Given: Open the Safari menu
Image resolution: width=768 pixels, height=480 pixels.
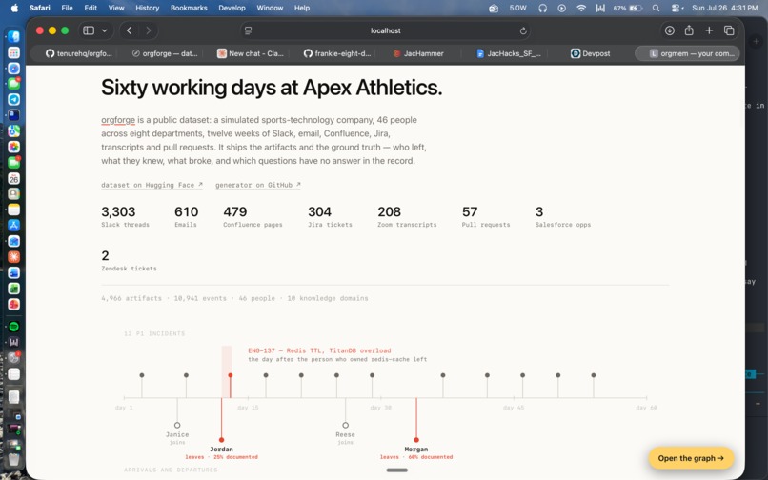Looking at the screenshot, I should click(x=39, y=8).
